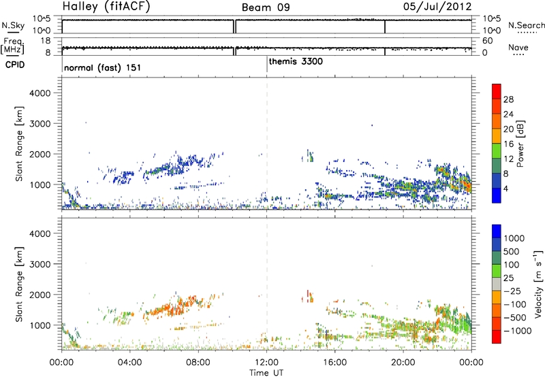This screenshot has height=377, width=545.
Task: Click the gray -25 to 25 velocity swatch
Action: 497,284
